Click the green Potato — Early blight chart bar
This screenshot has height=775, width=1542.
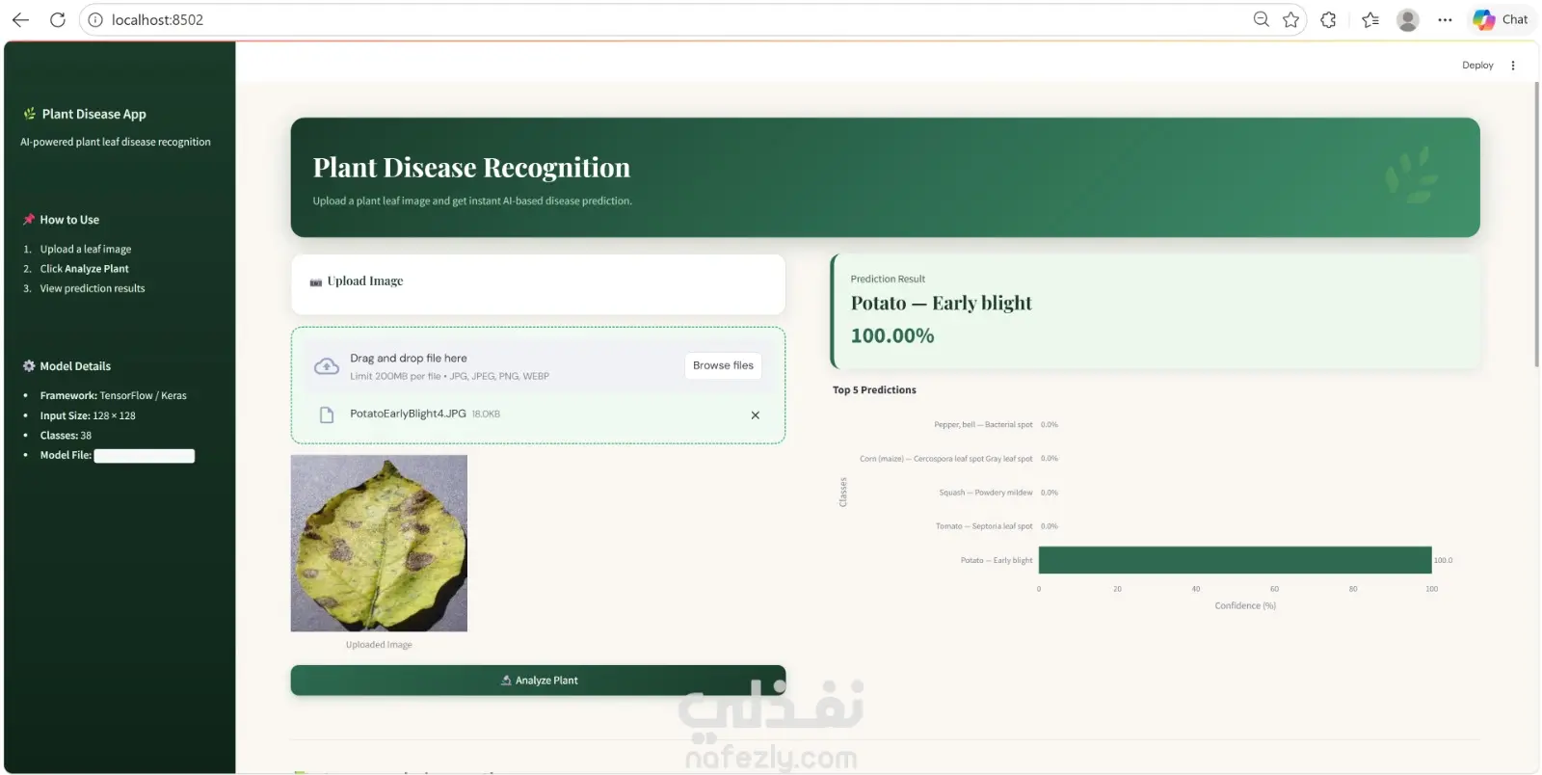1235,560
